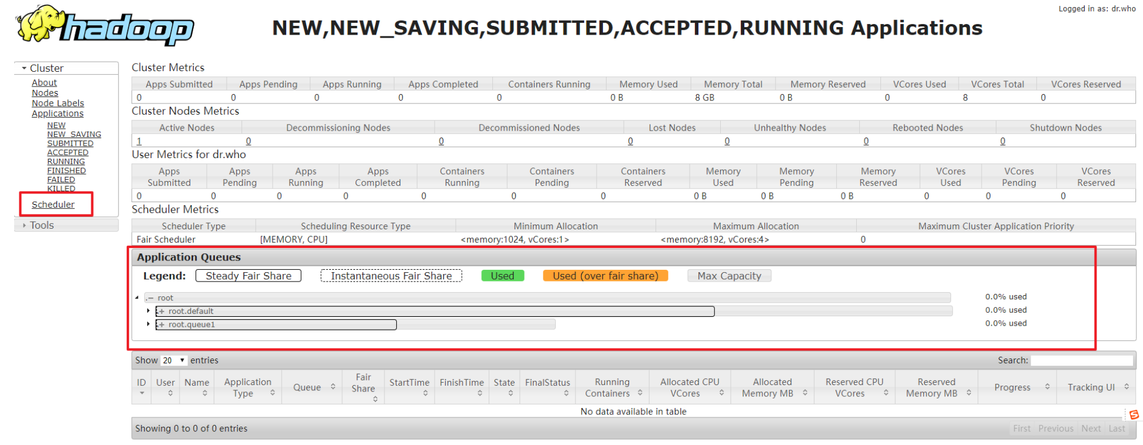The height and width of the screenshot is (445, 1143).
Task: Sort by Progress column header
Action: [x=1017, y=387]
